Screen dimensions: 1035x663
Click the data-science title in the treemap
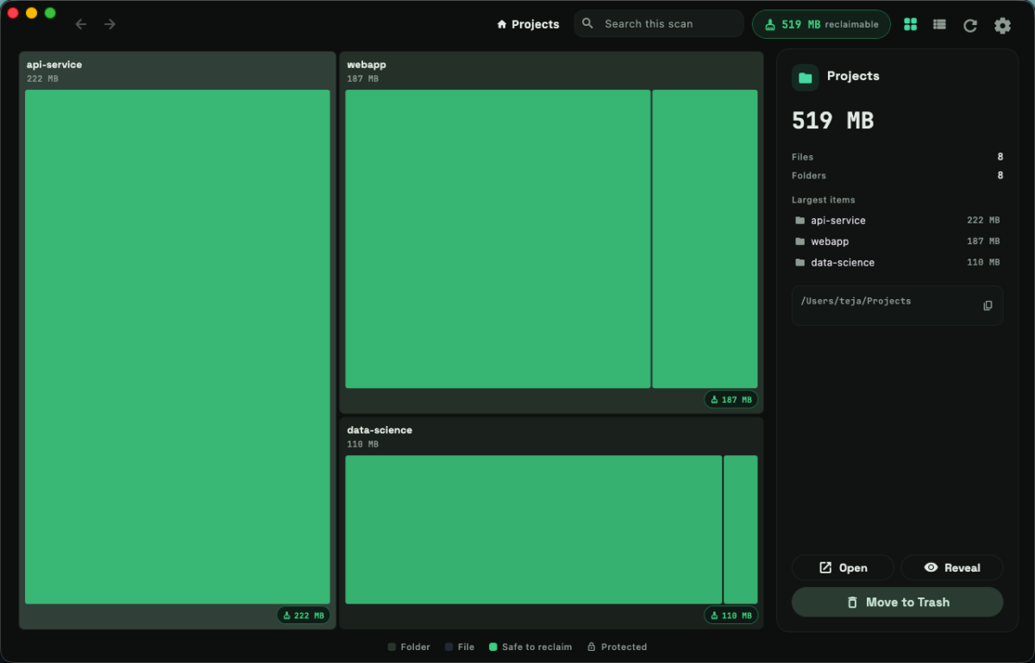coord(379,430)
